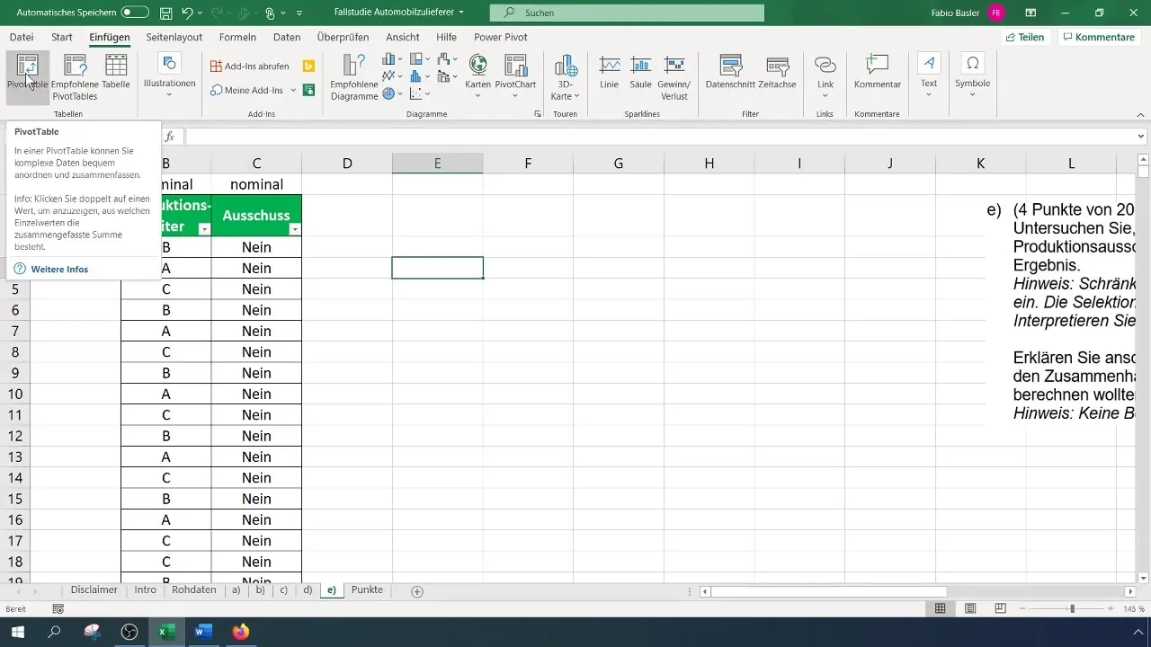Click the Save icon in the title bar
This screenshot has height=647, width=1151.
pyautogui.click(x=165, y=13)
